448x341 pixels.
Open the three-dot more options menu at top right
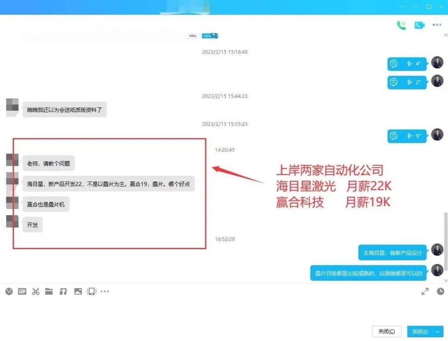click(437, 25)
